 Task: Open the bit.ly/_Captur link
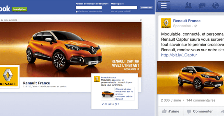[x=179, y=55]
